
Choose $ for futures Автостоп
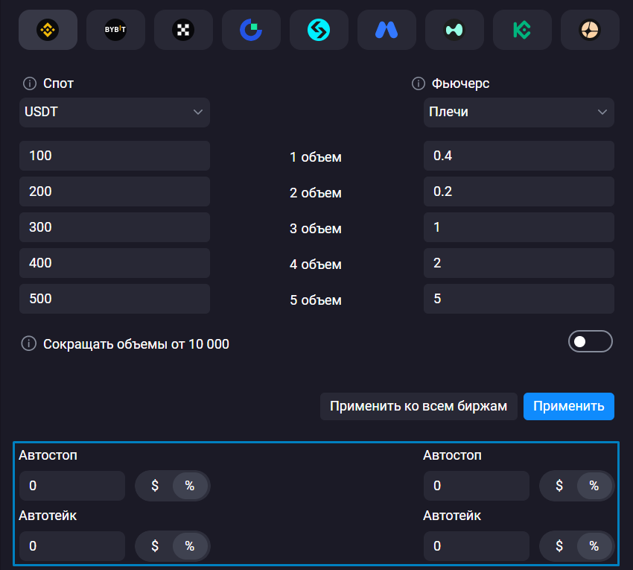[559, 486]
